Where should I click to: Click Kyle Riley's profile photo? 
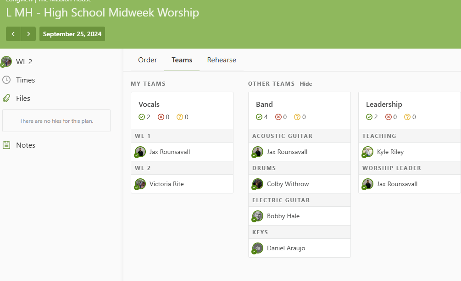(x=368, y=152)
